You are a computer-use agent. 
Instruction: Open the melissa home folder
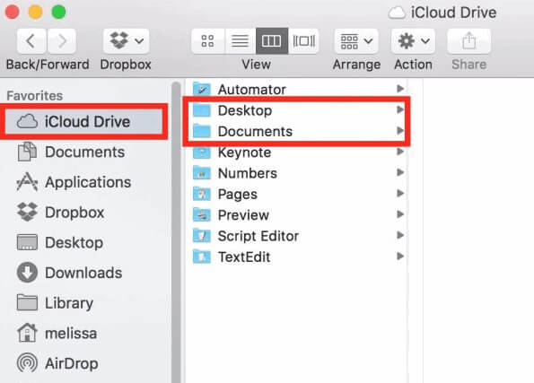(84, 334)
